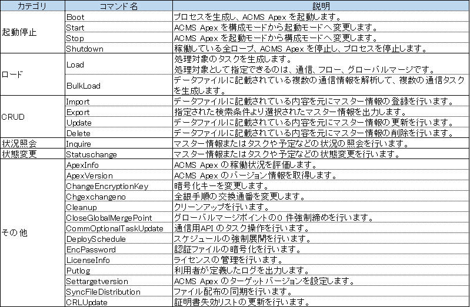Select the Putlog command cell

118,270
